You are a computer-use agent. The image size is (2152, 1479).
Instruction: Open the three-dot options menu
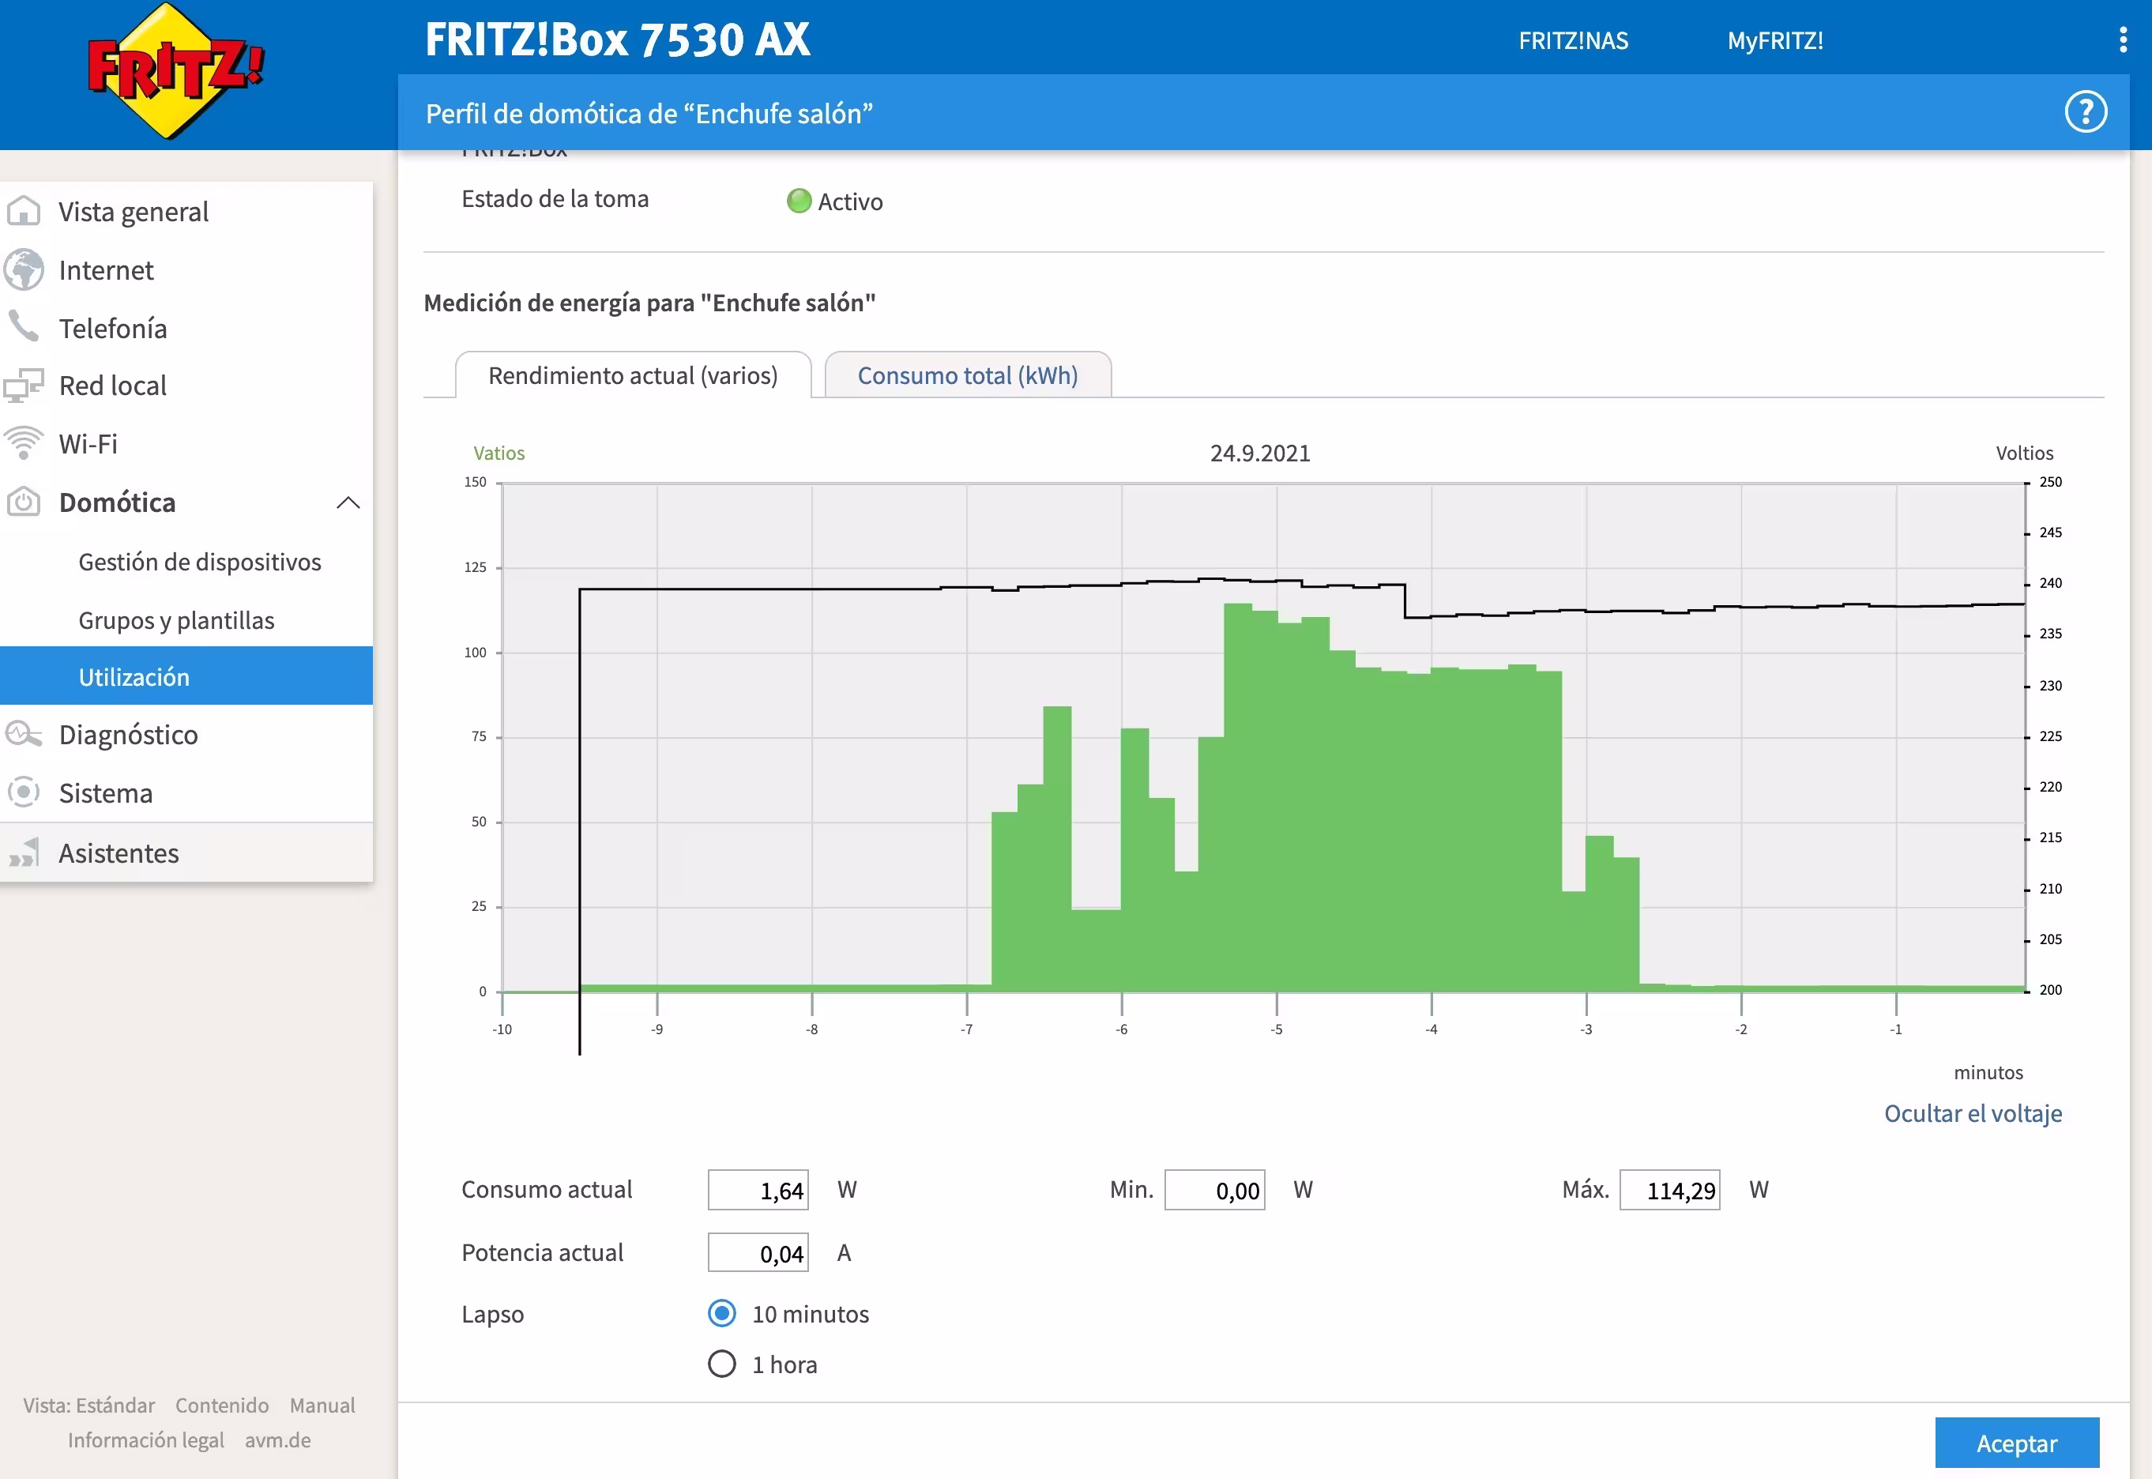(2122, 40)
